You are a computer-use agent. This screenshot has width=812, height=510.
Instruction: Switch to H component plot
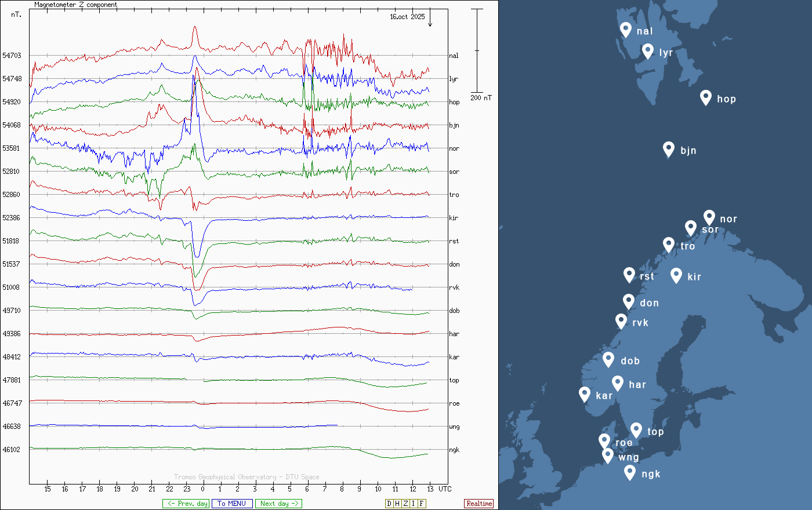point(397,504)
